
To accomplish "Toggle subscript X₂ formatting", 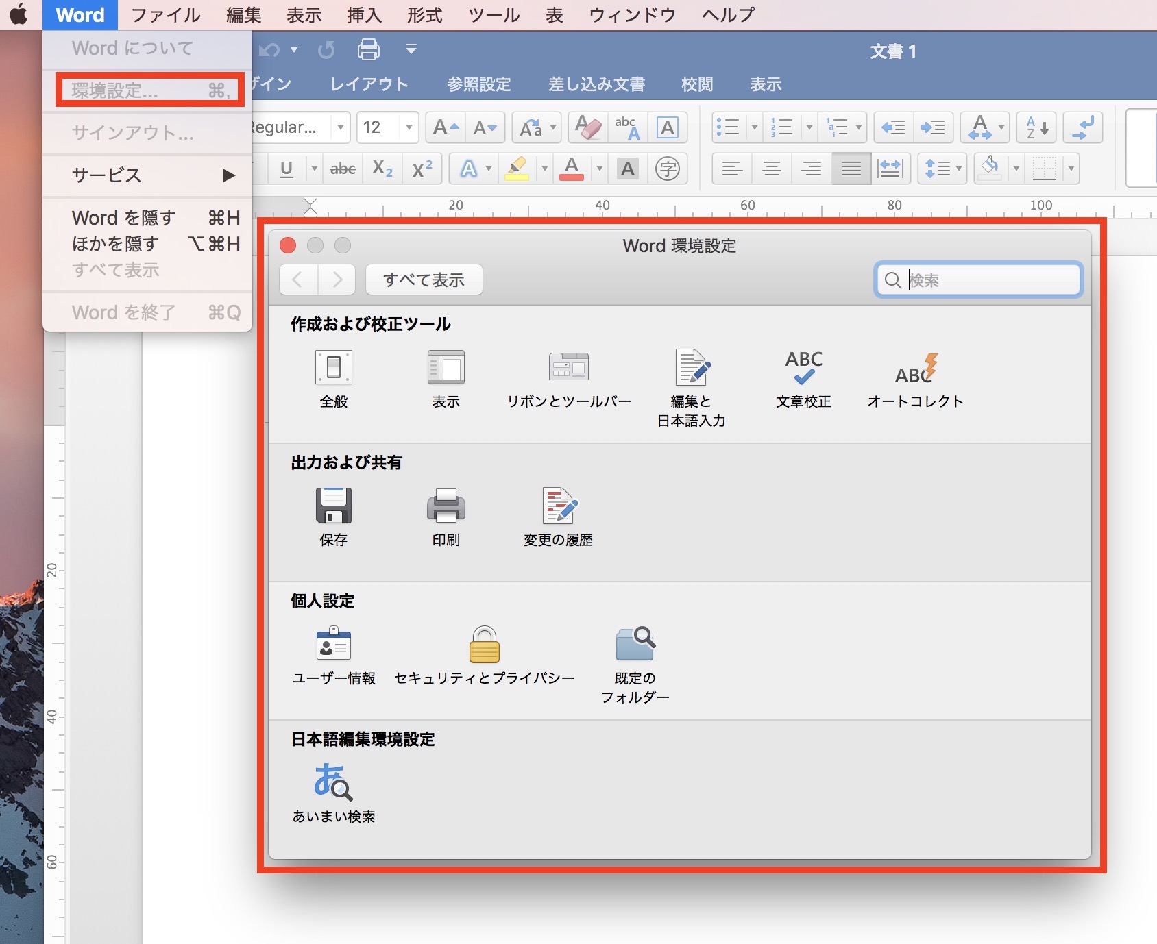I will tap(382, 169).
